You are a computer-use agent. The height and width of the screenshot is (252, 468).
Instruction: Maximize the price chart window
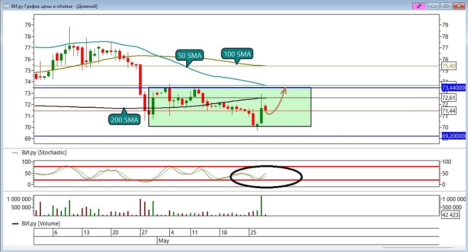(446, 6)
